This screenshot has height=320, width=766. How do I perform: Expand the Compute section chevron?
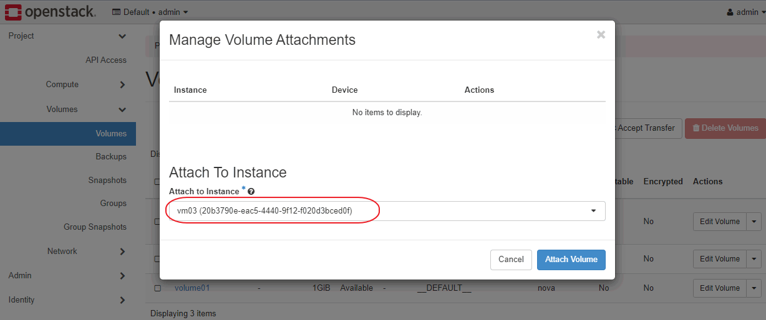(x=122, y=85)
